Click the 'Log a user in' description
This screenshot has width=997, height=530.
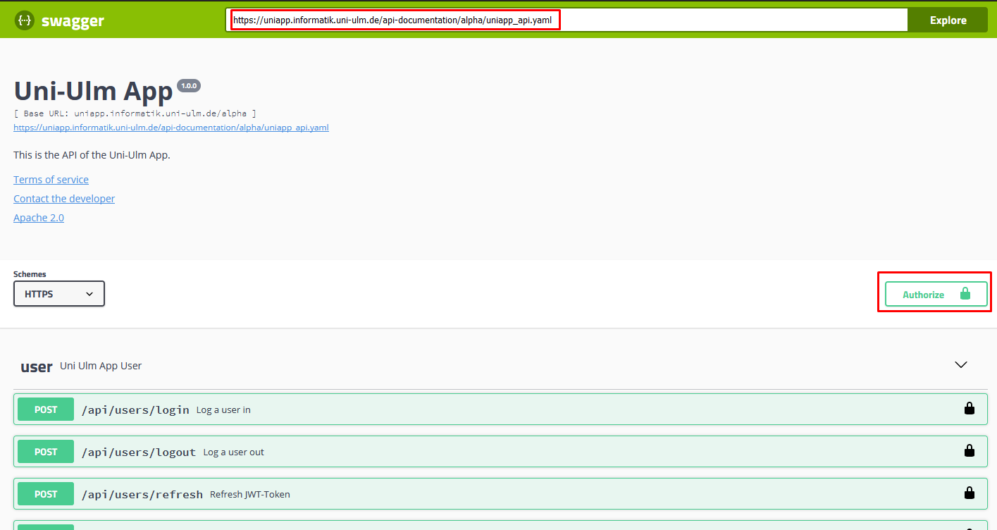coord(223,409)
